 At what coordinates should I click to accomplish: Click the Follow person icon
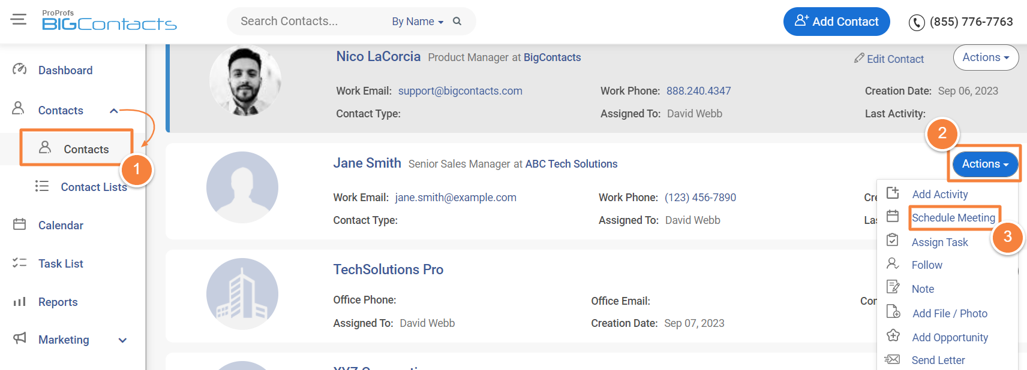coord(893,263)
